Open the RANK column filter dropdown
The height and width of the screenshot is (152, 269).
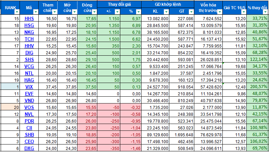[x=17, y=12]
